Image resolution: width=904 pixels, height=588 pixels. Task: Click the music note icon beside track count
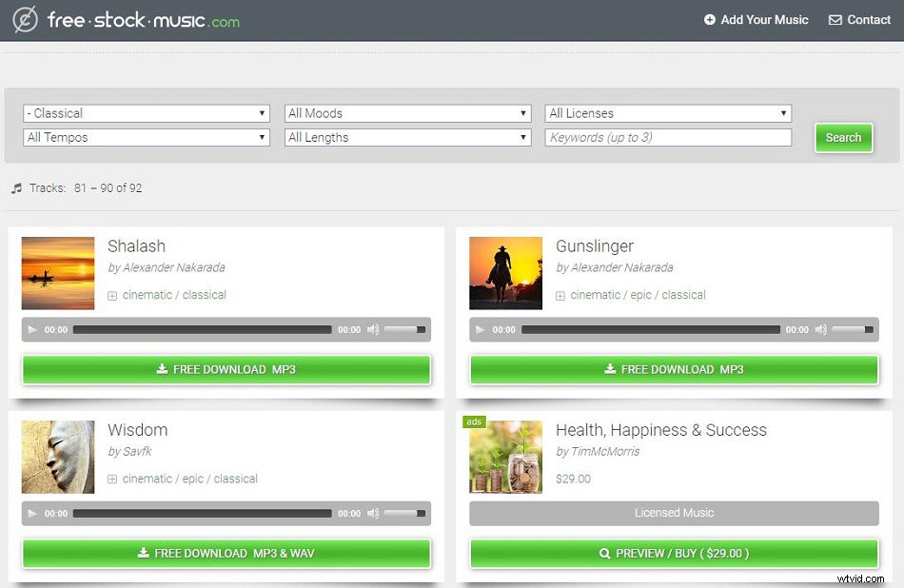19,187
